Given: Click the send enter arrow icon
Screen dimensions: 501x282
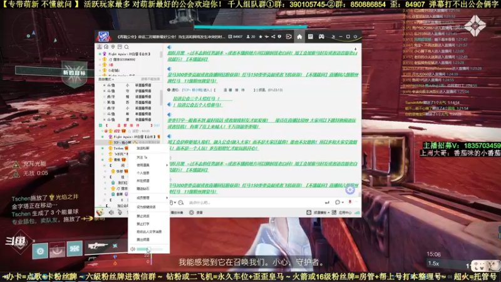Looking at the screenshot, I should pos(327,202).
